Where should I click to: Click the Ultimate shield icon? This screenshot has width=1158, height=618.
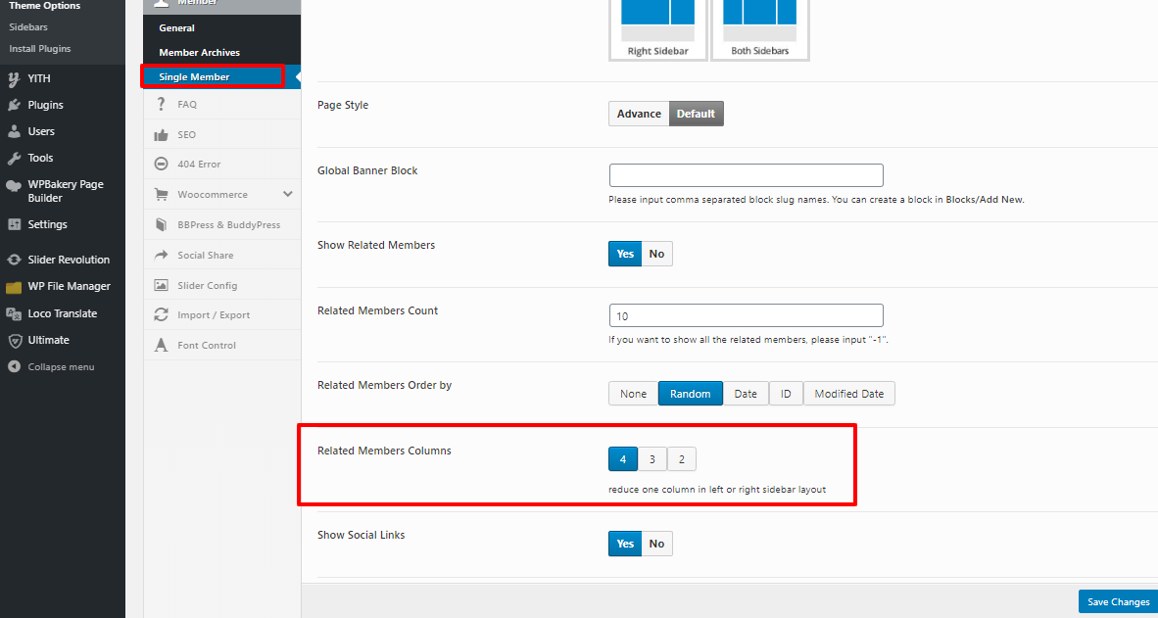tap(14, 341)
